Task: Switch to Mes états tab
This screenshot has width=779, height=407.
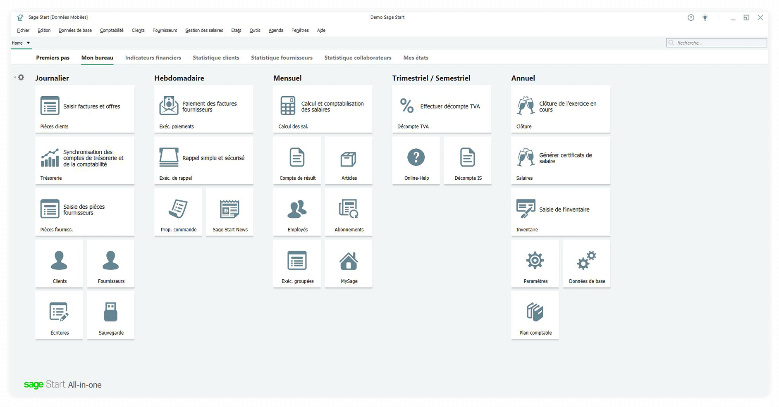Action: (x=416, y=58)
